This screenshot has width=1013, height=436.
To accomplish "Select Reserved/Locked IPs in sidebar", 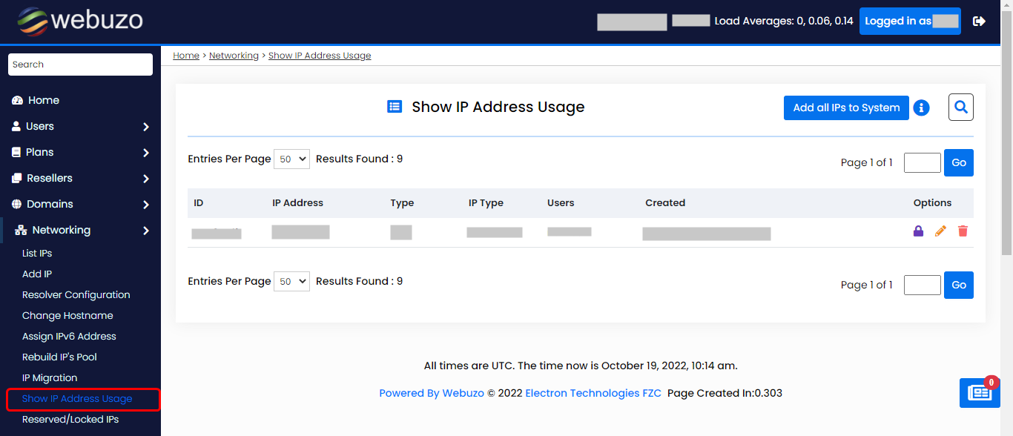I will click(70, 420).
